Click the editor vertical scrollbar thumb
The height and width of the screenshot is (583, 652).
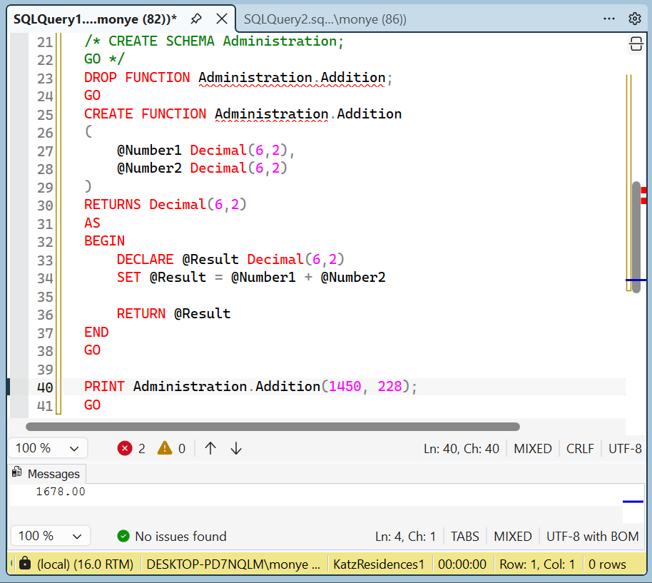(636, 237)
